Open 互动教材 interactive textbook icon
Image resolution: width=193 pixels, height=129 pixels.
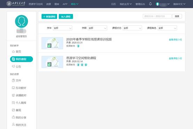click(13, 88)
